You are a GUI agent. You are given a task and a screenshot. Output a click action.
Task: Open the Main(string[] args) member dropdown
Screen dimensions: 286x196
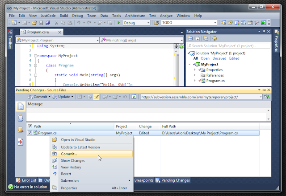point(182,40)
